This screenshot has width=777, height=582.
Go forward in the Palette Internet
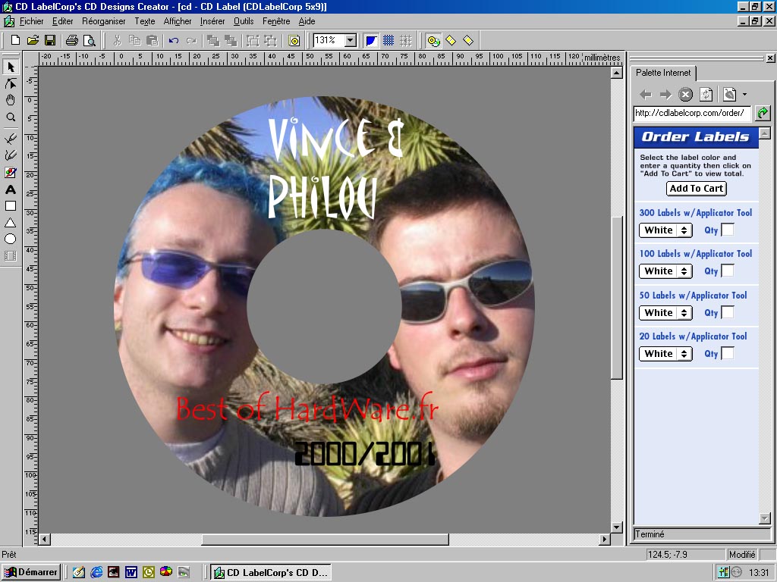coord(665,94)
